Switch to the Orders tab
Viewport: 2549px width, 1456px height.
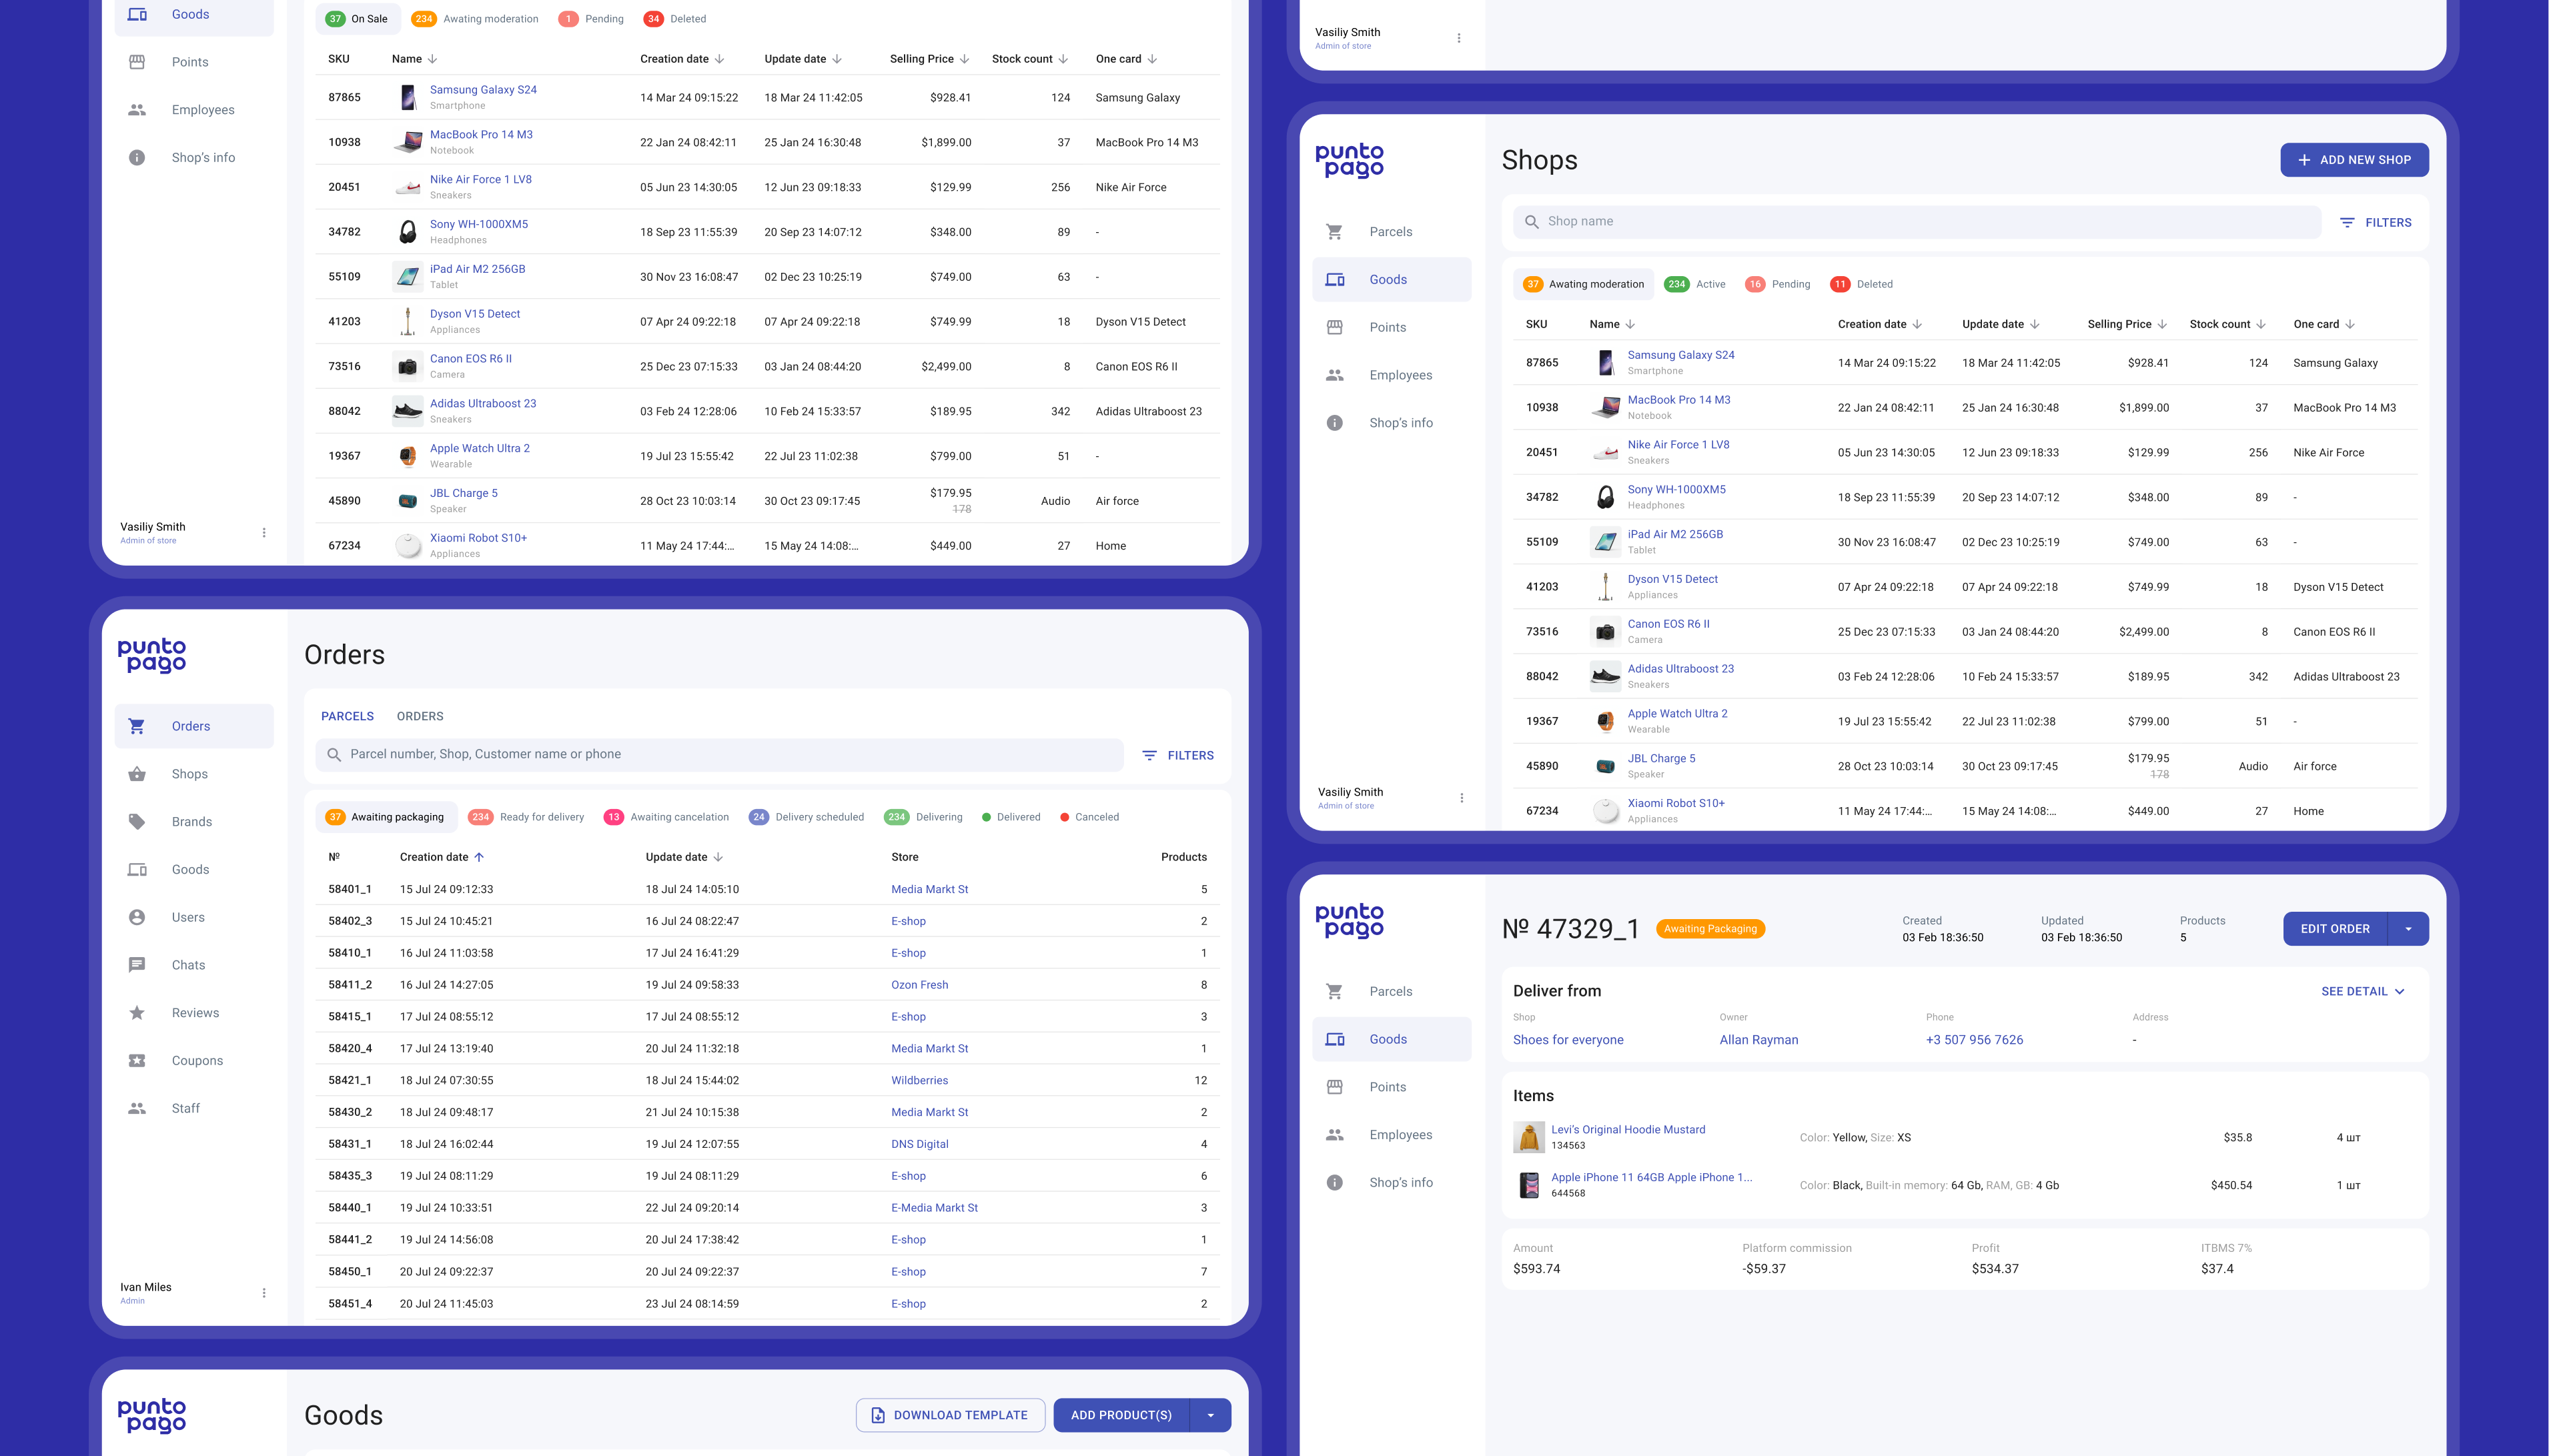point(420,715)
